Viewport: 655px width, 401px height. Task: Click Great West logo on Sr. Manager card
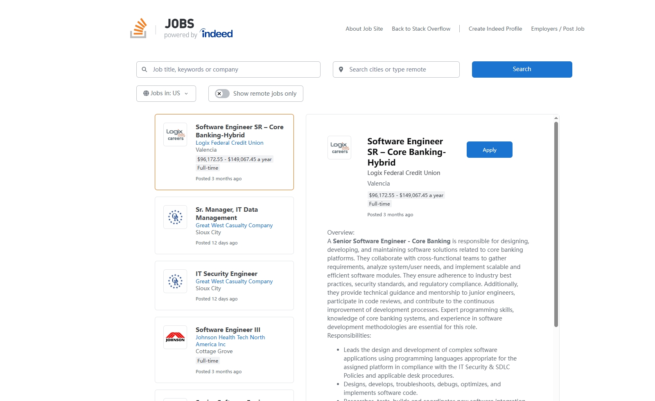(x=175, y=217)
